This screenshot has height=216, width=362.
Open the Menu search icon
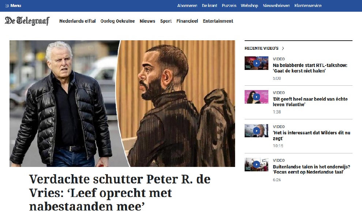click(x=7, y=5)
